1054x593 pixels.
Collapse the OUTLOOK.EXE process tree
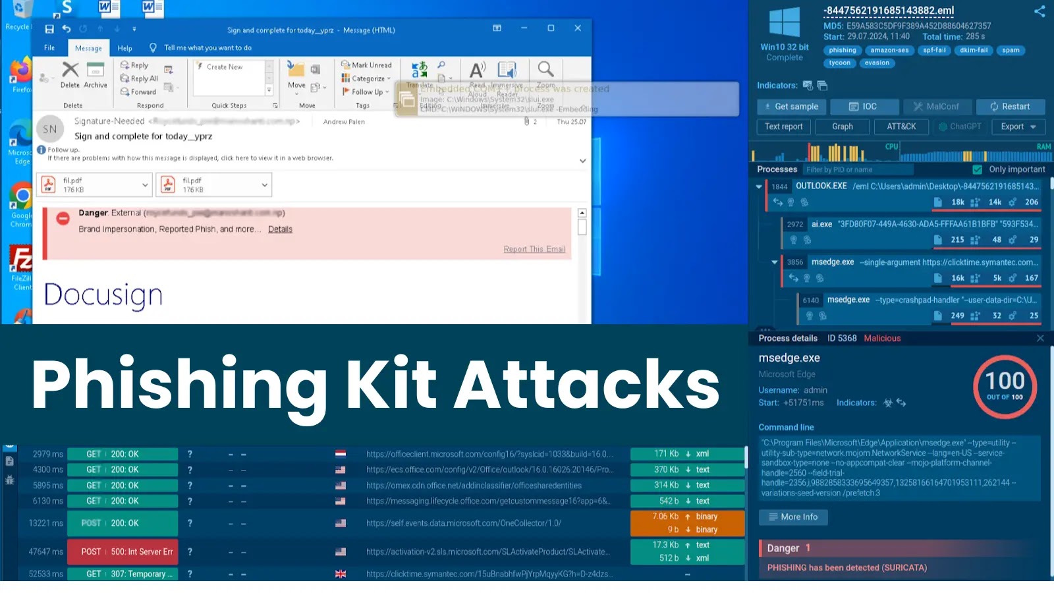tap(759, 186)
